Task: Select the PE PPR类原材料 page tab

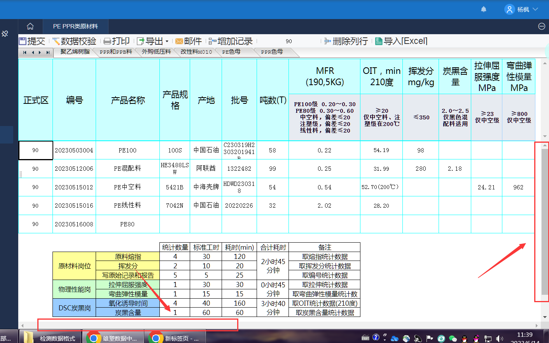Action: tap(75, 26)
